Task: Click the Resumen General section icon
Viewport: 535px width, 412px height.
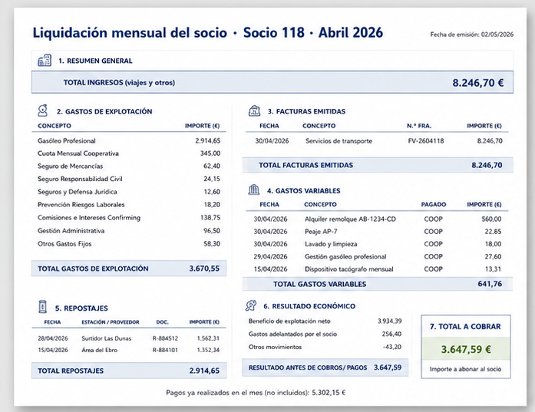Action: pyautogui.click(x=45, y=61)
